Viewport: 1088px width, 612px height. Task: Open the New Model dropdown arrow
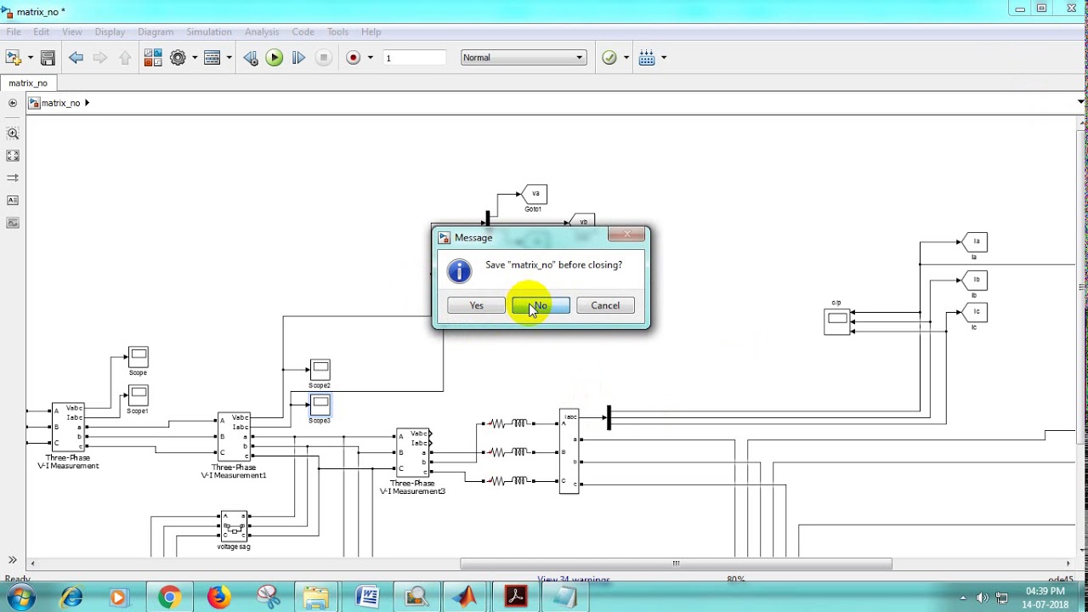click(30, 58)
